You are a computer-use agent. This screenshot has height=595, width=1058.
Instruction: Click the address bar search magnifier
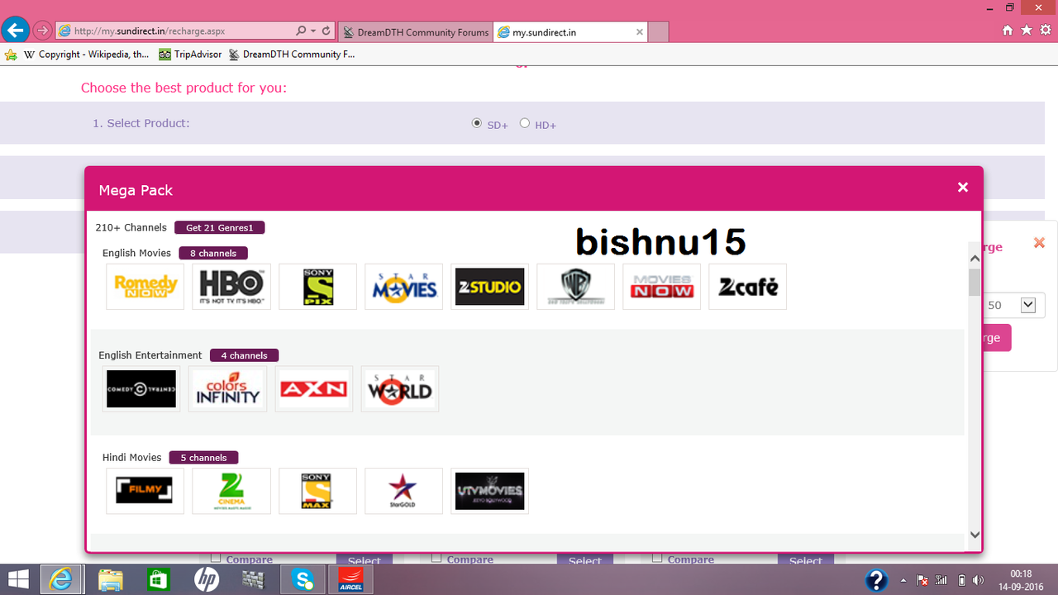point(302,31)
